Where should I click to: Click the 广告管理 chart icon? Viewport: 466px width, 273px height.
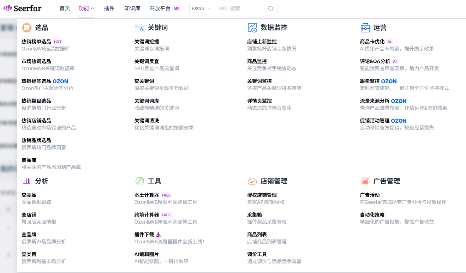[365, 181]
